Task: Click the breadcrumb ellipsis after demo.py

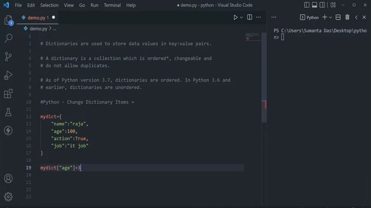Action: (x=54, y=29)
